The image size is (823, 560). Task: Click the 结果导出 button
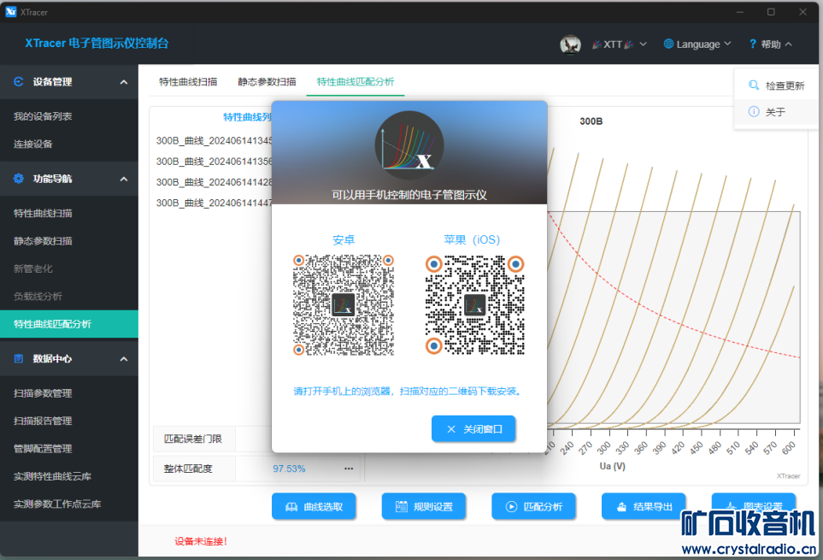[x=644, y=506]
